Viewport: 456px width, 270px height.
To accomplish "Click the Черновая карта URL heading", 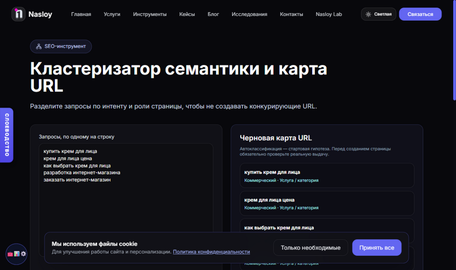I will tap(276, 138).
